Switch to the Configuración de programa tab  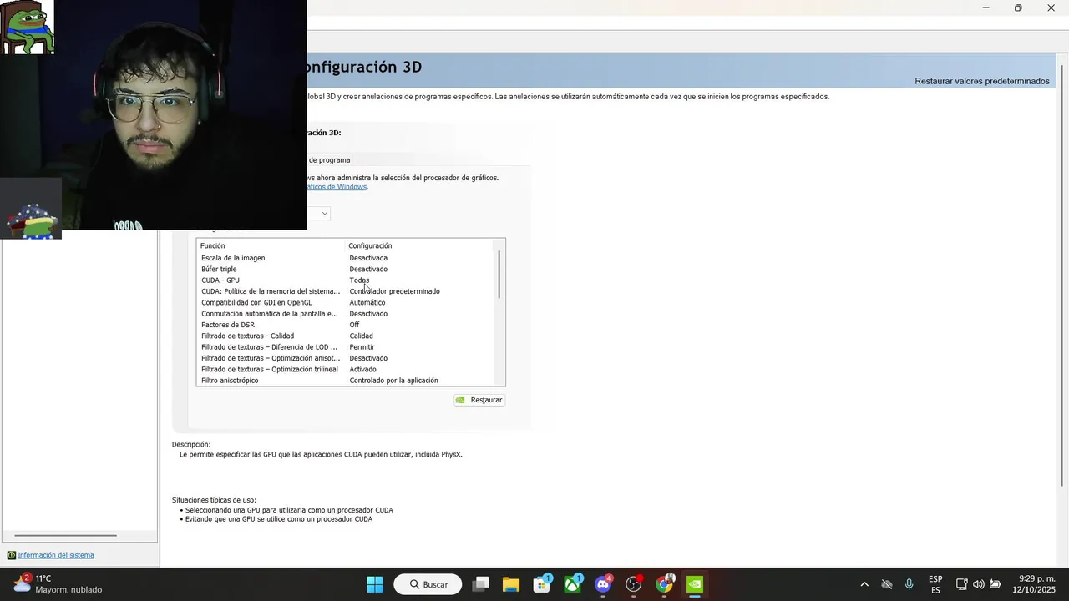click(x=329, y=159)
